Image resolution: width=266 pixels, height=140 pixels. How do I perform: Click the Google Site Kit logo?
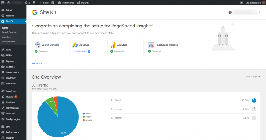pos(44,12)
